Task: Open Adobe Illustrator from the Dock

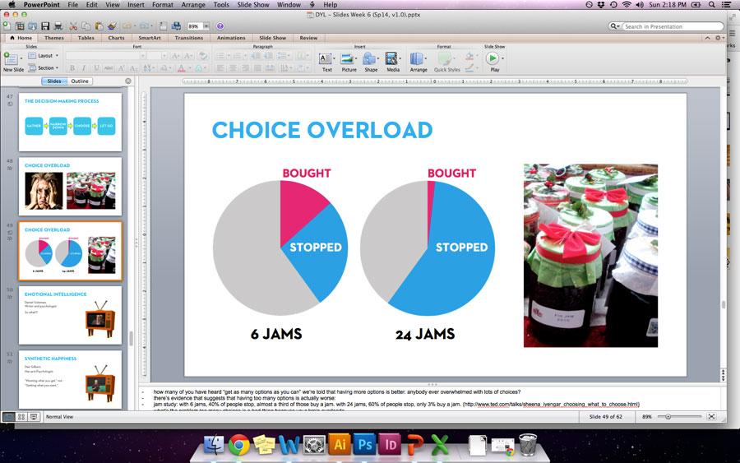Action: [340, 444]
